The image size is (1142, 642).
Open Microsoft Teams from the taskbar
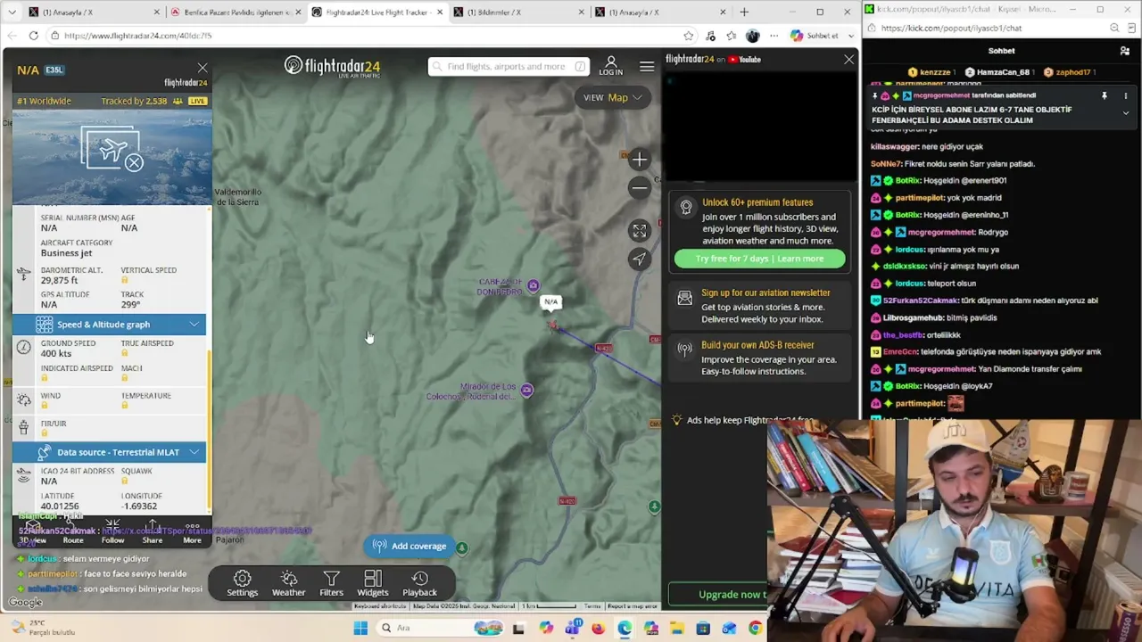pyautogui.click(x=572, y=629)
